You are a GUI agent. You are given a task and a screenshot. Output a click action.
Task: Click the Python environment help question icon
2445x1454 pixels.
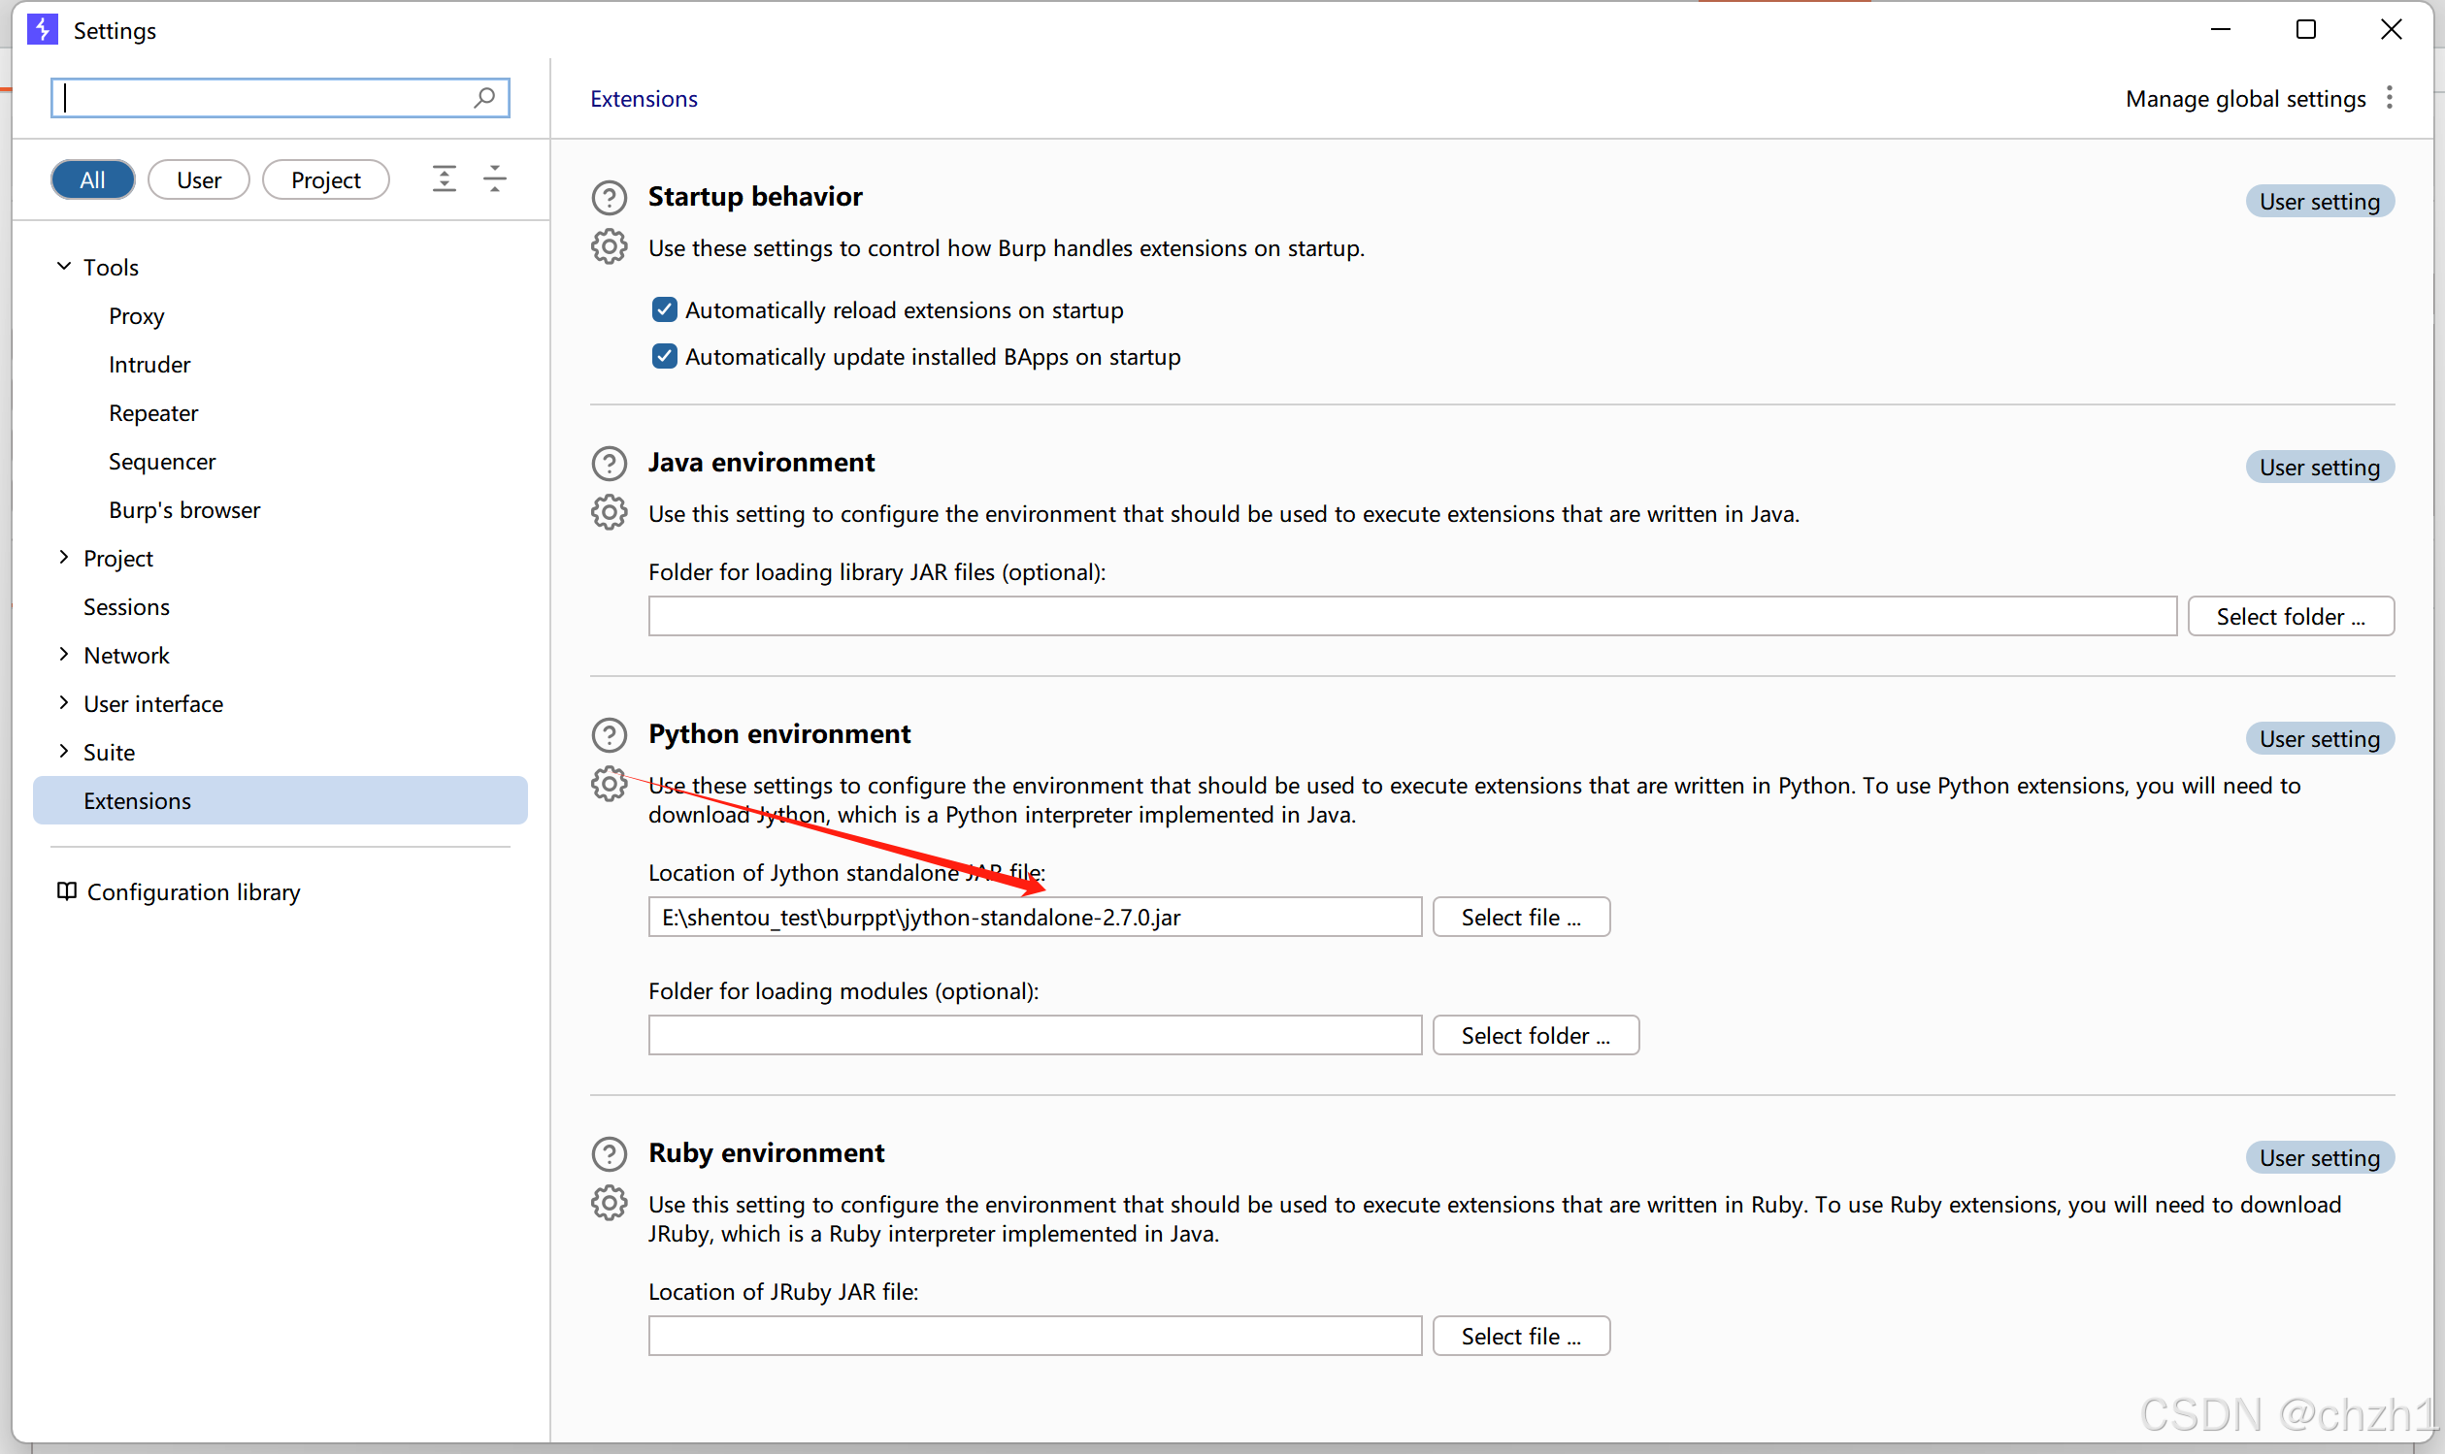pyautogui.click(x=609, y=734)
